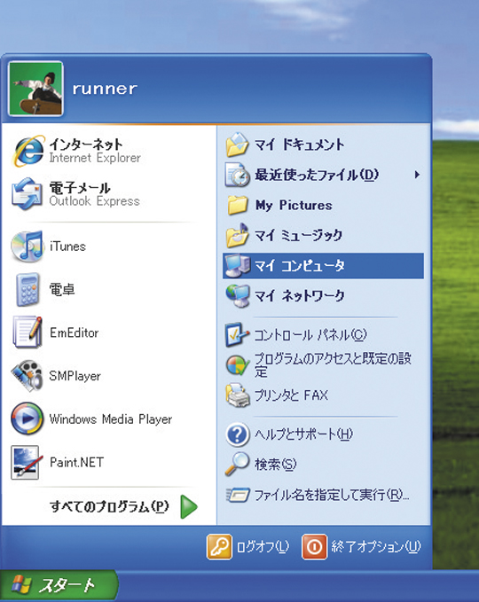
Task: Launch Outlook Express email icon
Action: pos(27,194)
